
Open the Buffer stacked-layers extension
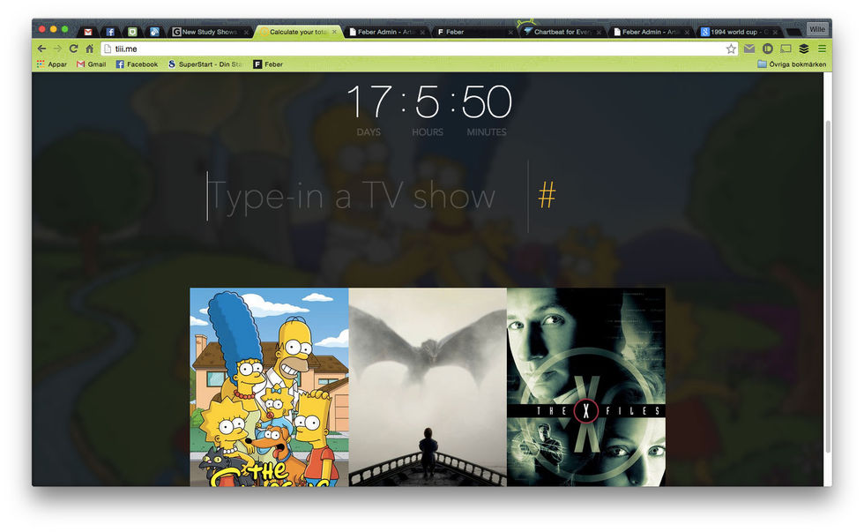click(803, 49)
